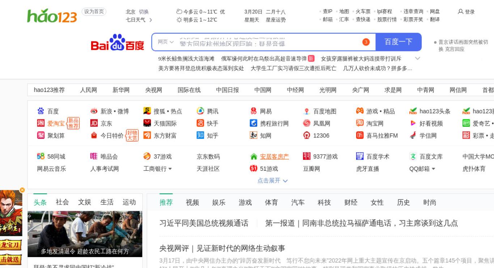The width and height of the screenshot is (494, 268).
Task: Switch to the 视频 feed tab
Action: point(192,203)
